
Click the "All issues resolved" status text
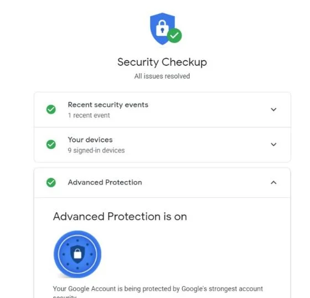pos(162,76)
